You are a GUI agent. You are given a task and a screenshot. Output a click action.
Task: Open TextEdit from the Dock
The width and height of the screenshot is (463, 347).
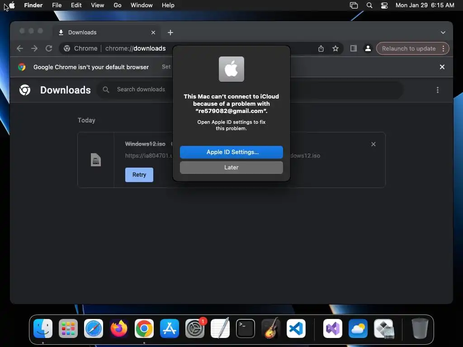pos(220,328)
